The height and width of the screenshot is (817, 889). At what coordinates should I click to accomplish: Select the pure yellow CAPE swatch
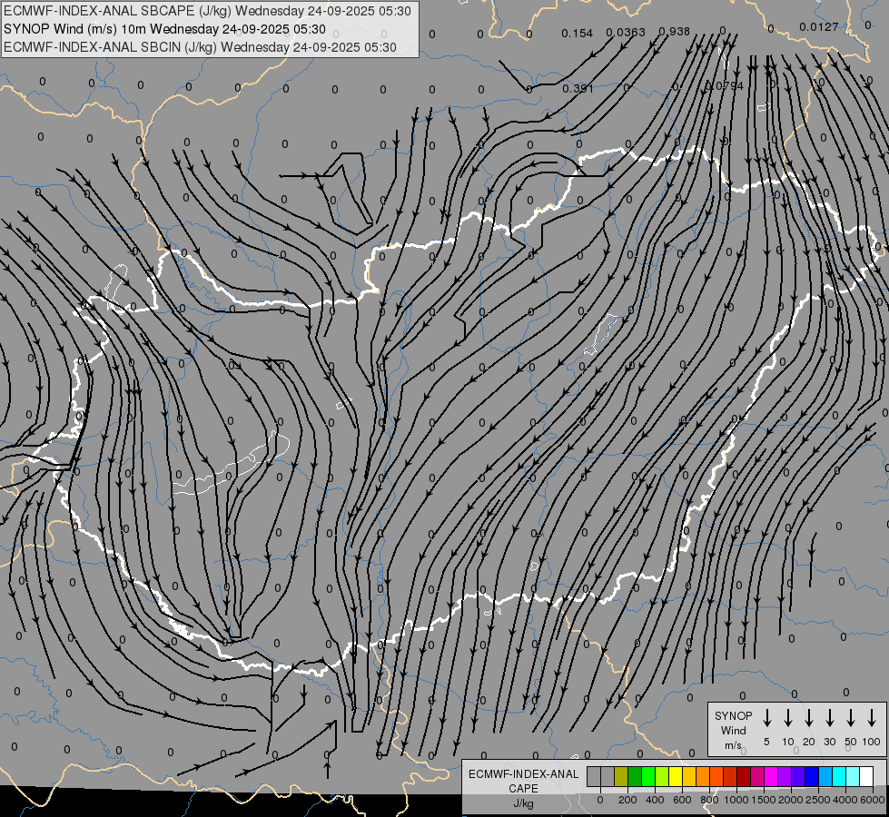(x=676, y=776)
